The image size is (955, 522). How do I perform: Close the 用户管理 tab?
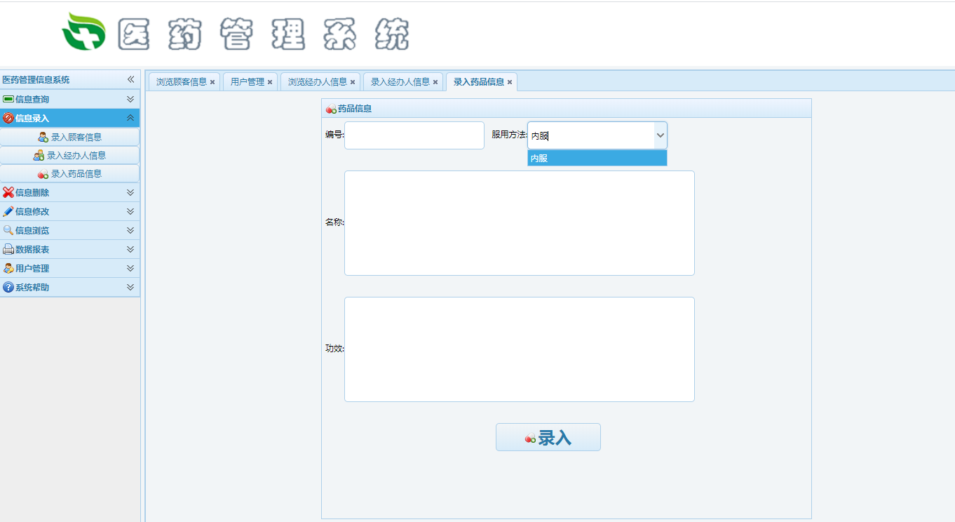(270, 82)
